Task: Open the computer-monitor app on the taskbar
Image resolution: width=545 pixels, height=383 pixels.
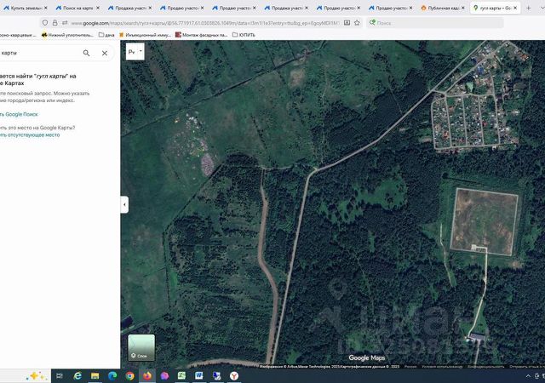Action: tap(216, 375)
